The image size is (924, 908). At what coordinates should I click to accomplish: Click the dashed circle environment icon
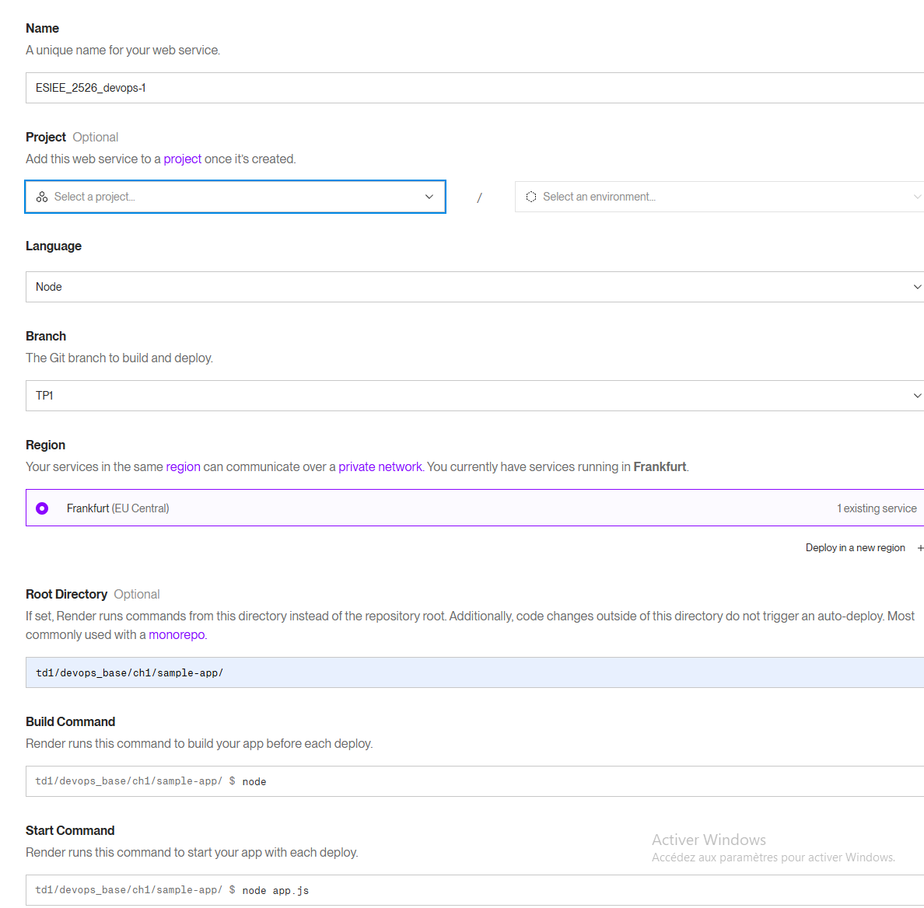point(531,197)
